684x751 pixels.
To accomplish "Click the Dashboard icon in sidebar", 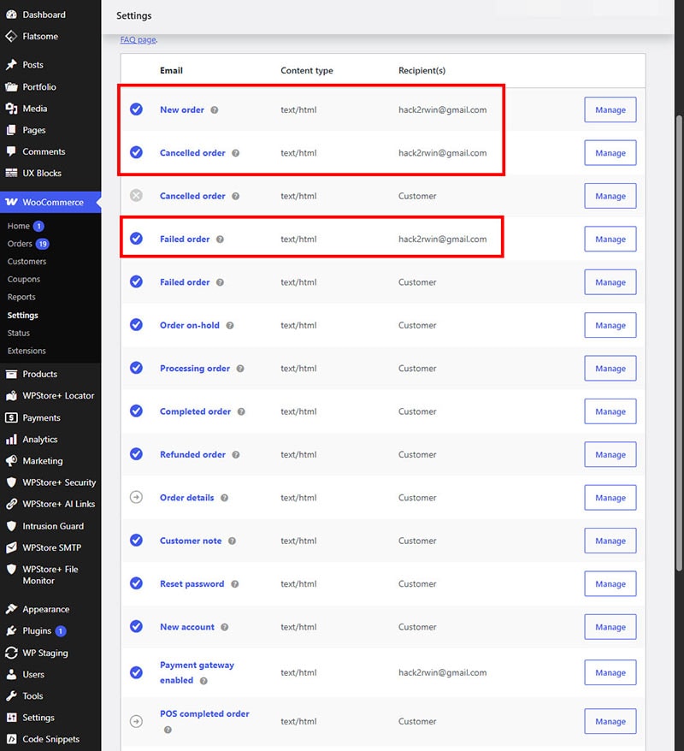I will click(11, 15).
